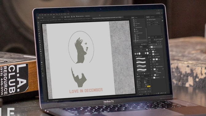This screenshot has width=206, height=116.
Task: Open the Image menu
Action: [45, 15]
